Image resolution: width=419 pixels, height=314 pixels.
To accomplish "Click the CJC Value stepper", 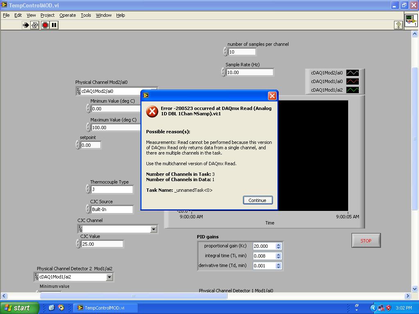I will pos(78,244).
